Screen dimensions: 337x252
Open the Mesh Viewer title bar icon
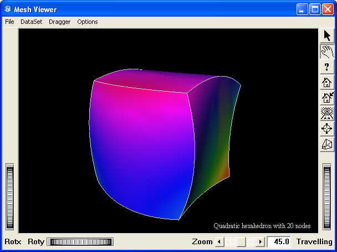(8, 9)
